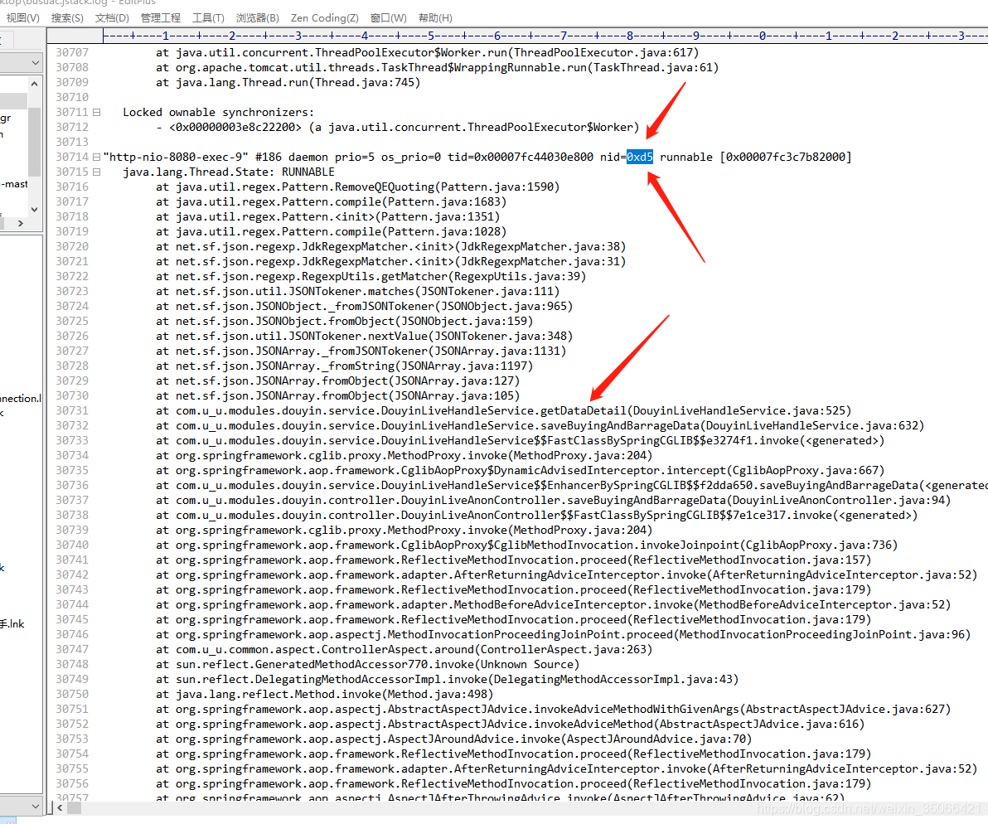
Task: Click the left panel's scroll down arrow
Action: pyautogui.click(x=34, y=209)
